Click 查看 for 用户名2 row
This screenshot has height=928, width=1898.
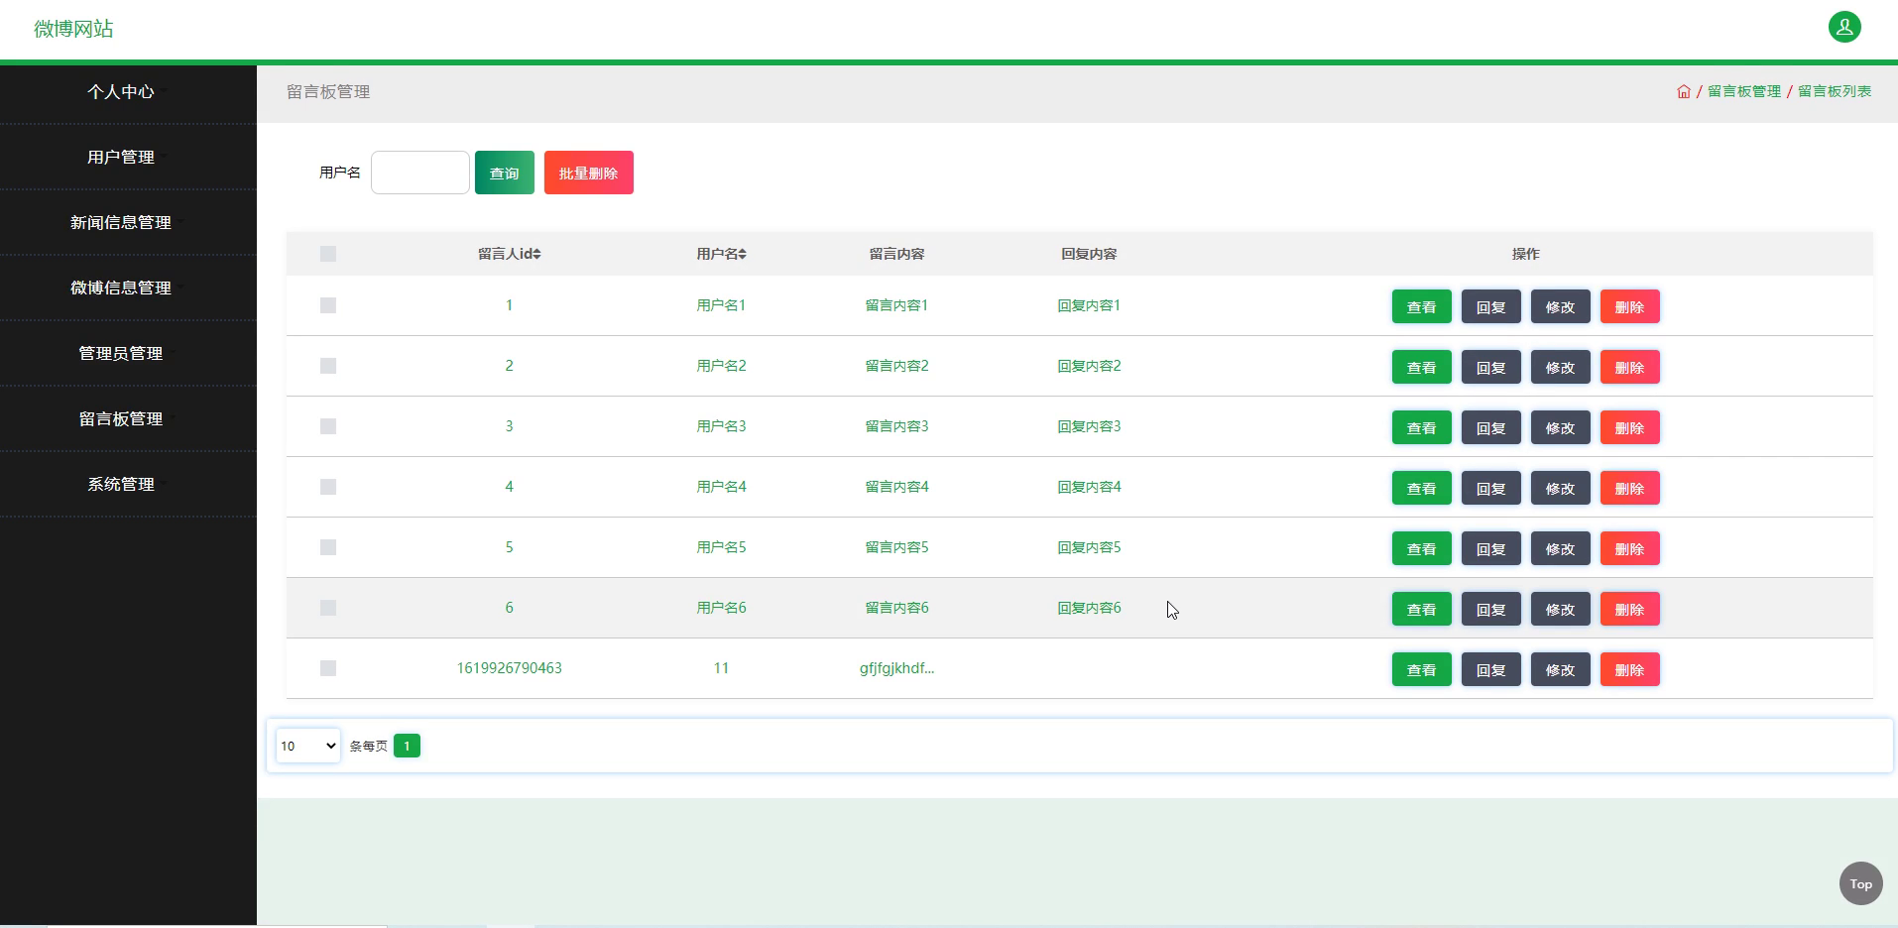(1422, 367)
